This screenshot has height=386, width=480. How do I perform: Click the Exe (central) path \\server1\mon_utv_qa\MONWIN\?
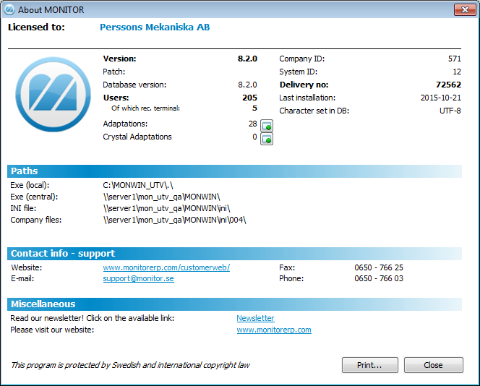[x=162, y=197]
